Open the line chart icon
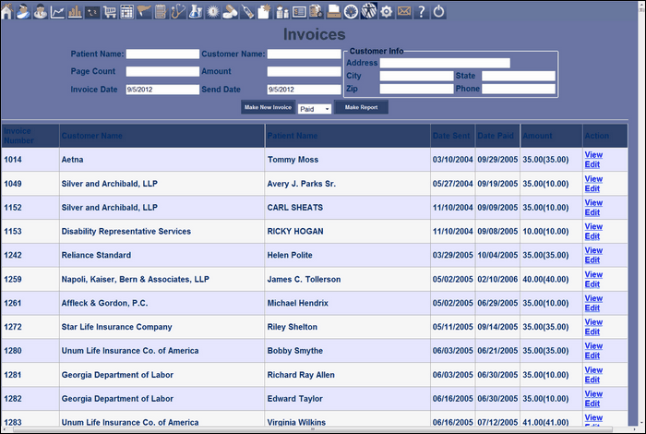The height and width of the screenshot is (434, 646). pyautogui.click(x=57, y=11)
